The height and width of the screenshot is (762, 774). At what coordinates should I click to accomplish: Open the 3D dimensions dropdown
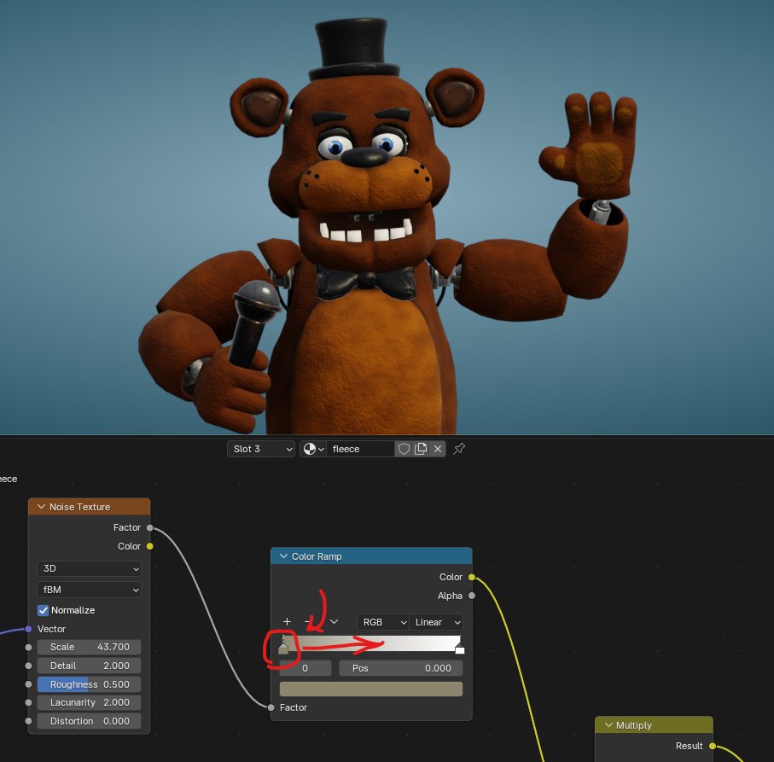pyautogui.click(x=89, y=568)
